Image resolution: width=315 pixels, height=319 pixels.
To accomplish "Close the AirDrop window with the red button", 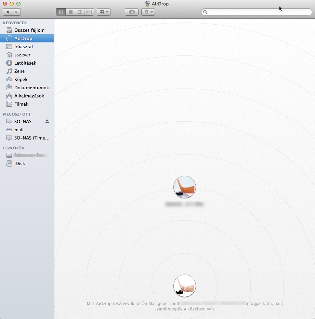I will click(x=5, y=4).
